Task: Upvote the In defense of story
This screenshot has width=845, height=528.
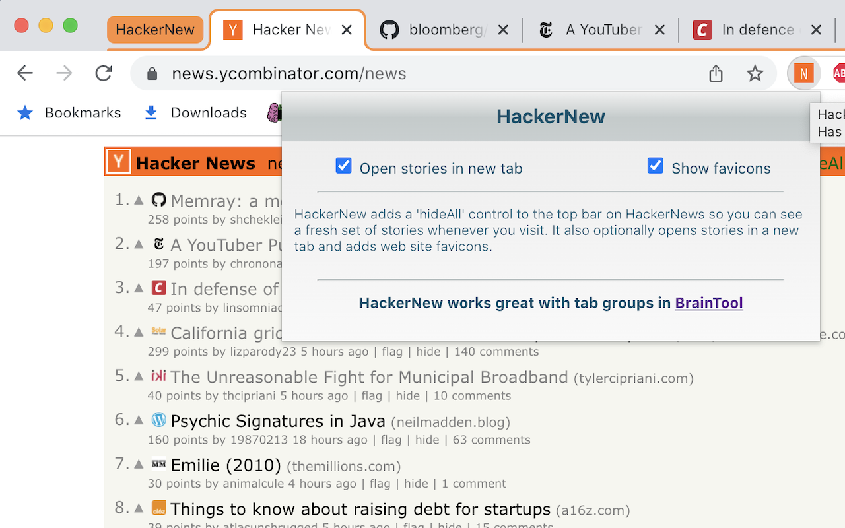Action: (x=139, y=288)
